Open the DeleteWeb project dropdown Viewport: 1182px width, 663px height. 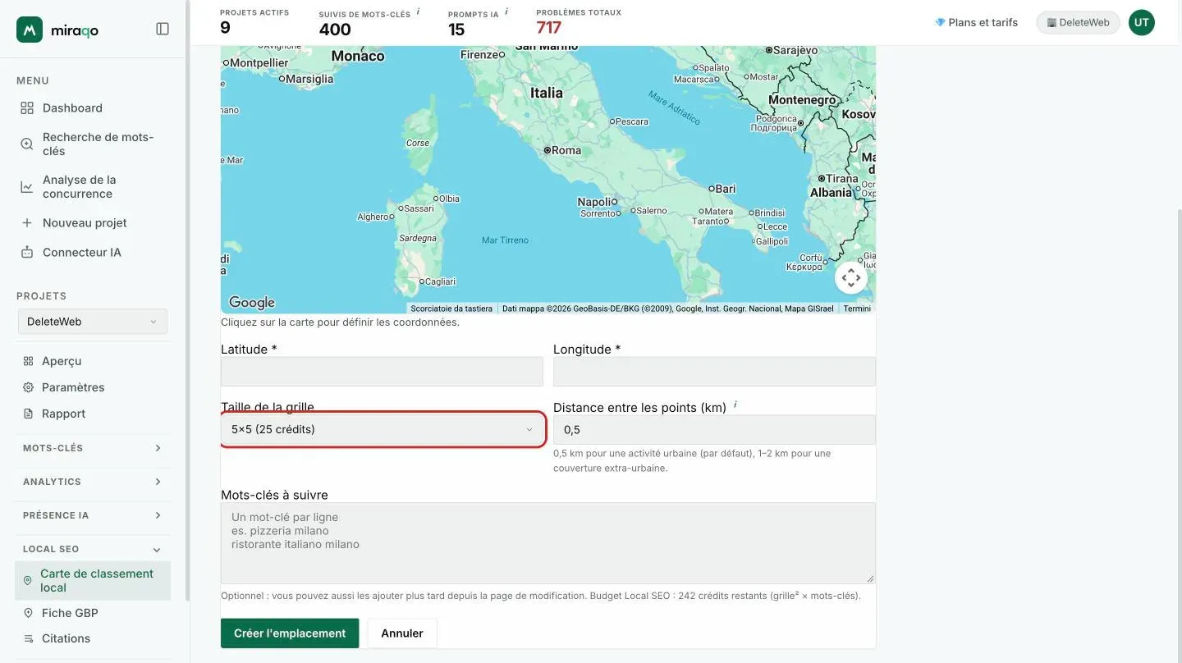pos(93,322)
